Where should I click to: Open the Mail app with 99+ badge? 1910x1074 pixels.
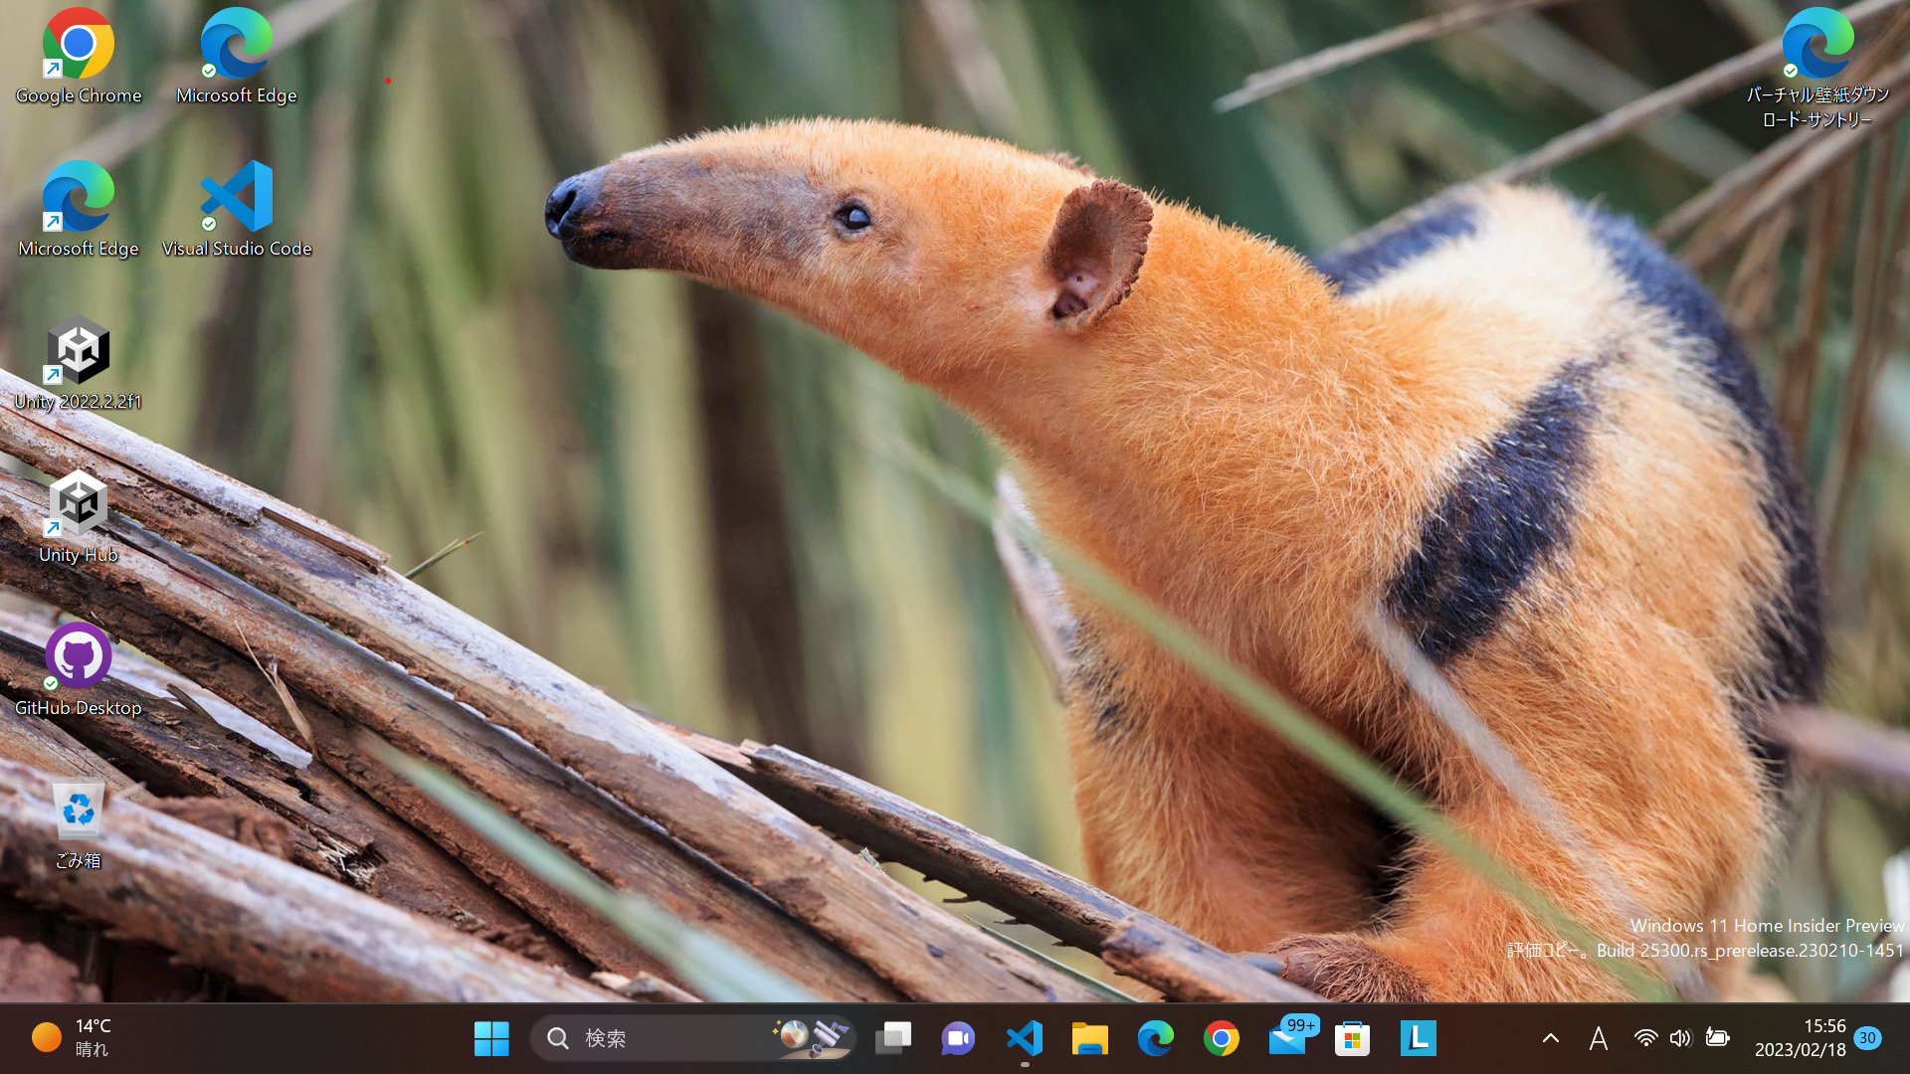pyautogui.click(x=1291, y=1036)
